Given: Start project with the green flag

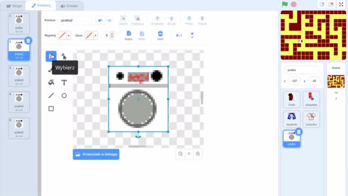Looking at the screenshot, I should tap(285, 4).
